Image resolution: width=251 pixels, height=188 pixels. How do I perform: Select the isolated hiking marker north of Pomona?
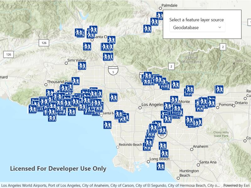point(219,89)
